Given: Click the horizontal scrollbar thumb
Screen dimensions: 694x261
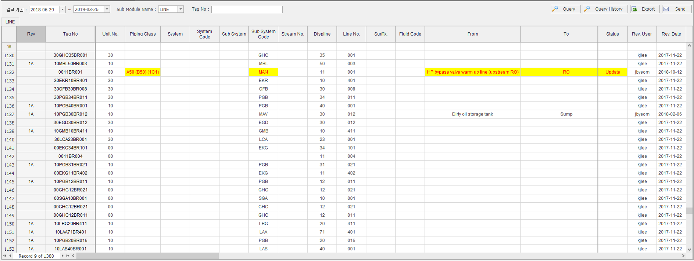Looking at the screenshot, I should [147, 256].
